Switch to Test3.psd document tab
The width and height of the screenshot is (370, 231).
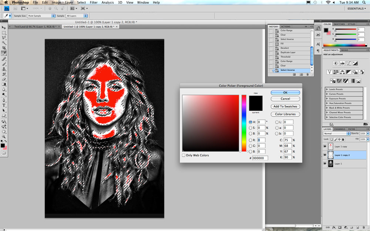tap(36, 27)
